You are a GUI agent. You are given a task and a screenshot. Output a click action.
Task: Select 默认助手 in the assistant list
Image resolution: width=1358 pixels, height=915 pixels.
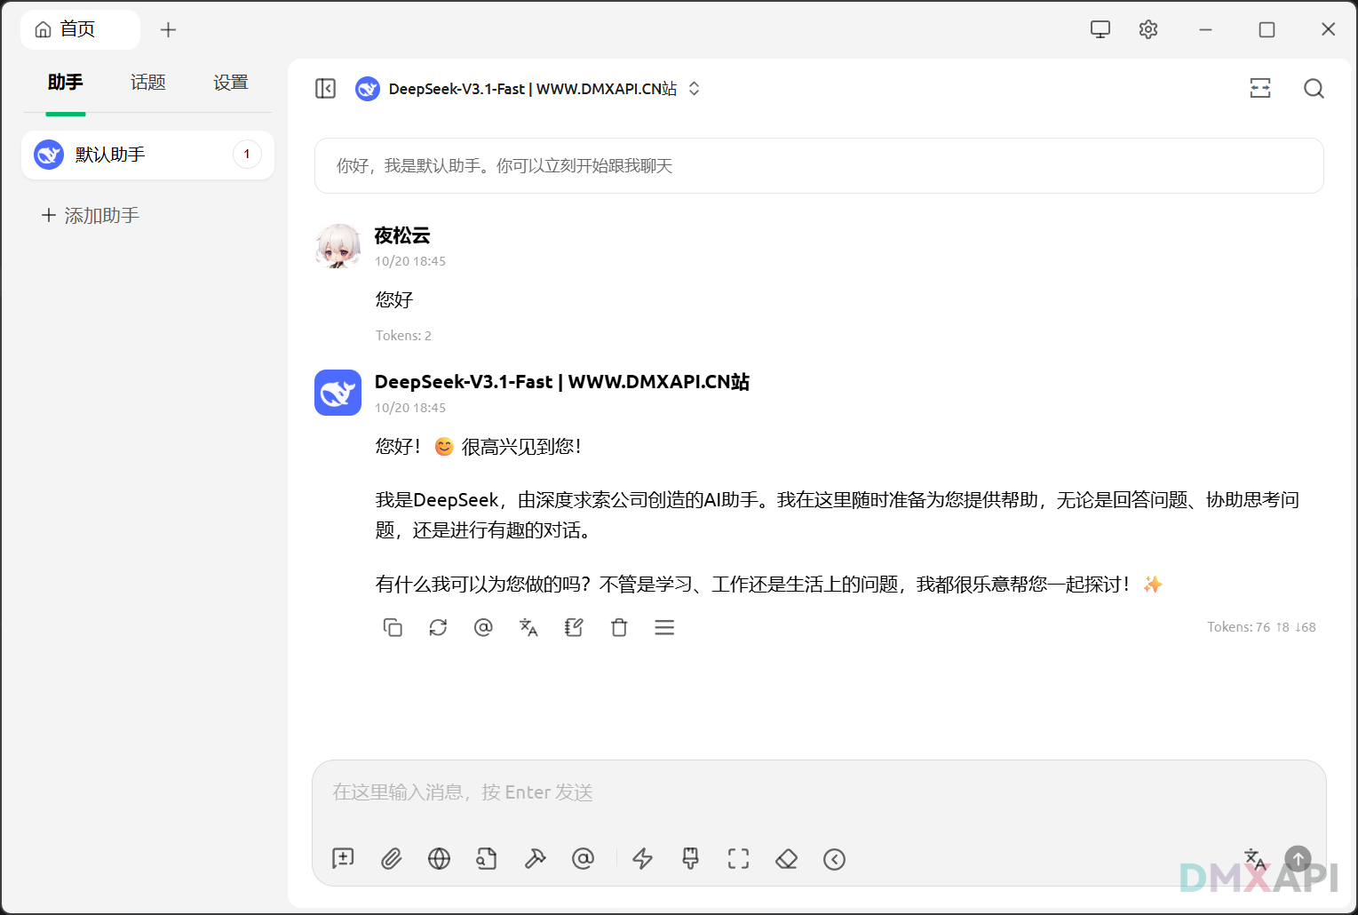(x=133, y=155)
